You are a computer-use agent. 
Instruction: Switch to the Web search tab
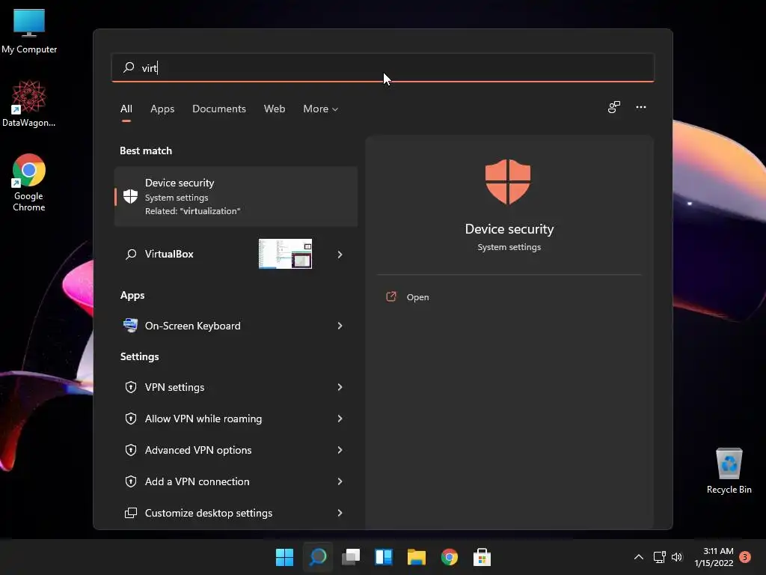[275, 109]
